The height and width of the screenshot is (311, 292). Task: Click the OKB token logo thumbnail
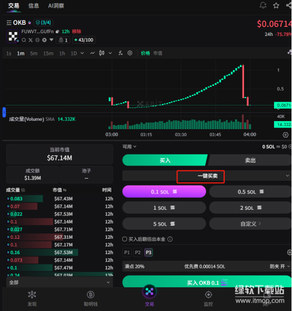coord(13,36)
